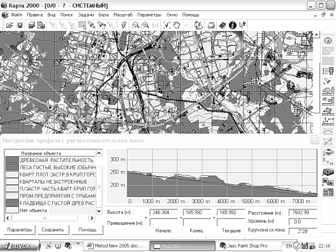This screenshot has height=252, width=336.
Task: Zoom in with the magnifier plus icon
Action: (x=145, y=25)
